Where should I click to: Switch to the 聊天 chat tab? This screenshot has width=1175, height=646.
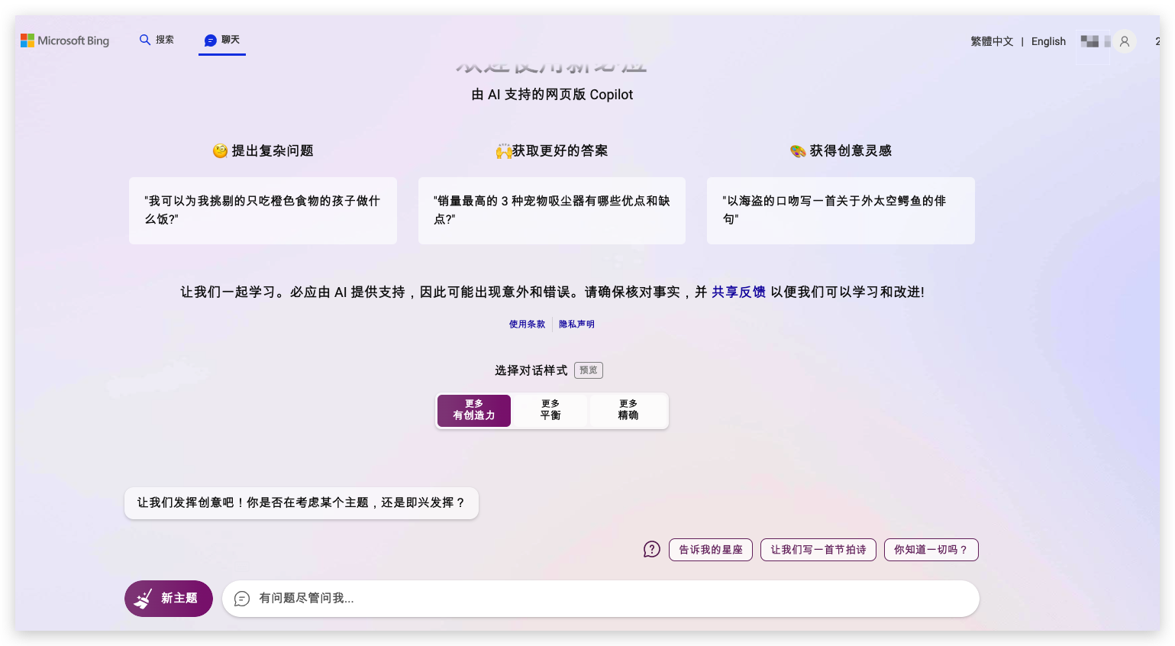[222, 40]
